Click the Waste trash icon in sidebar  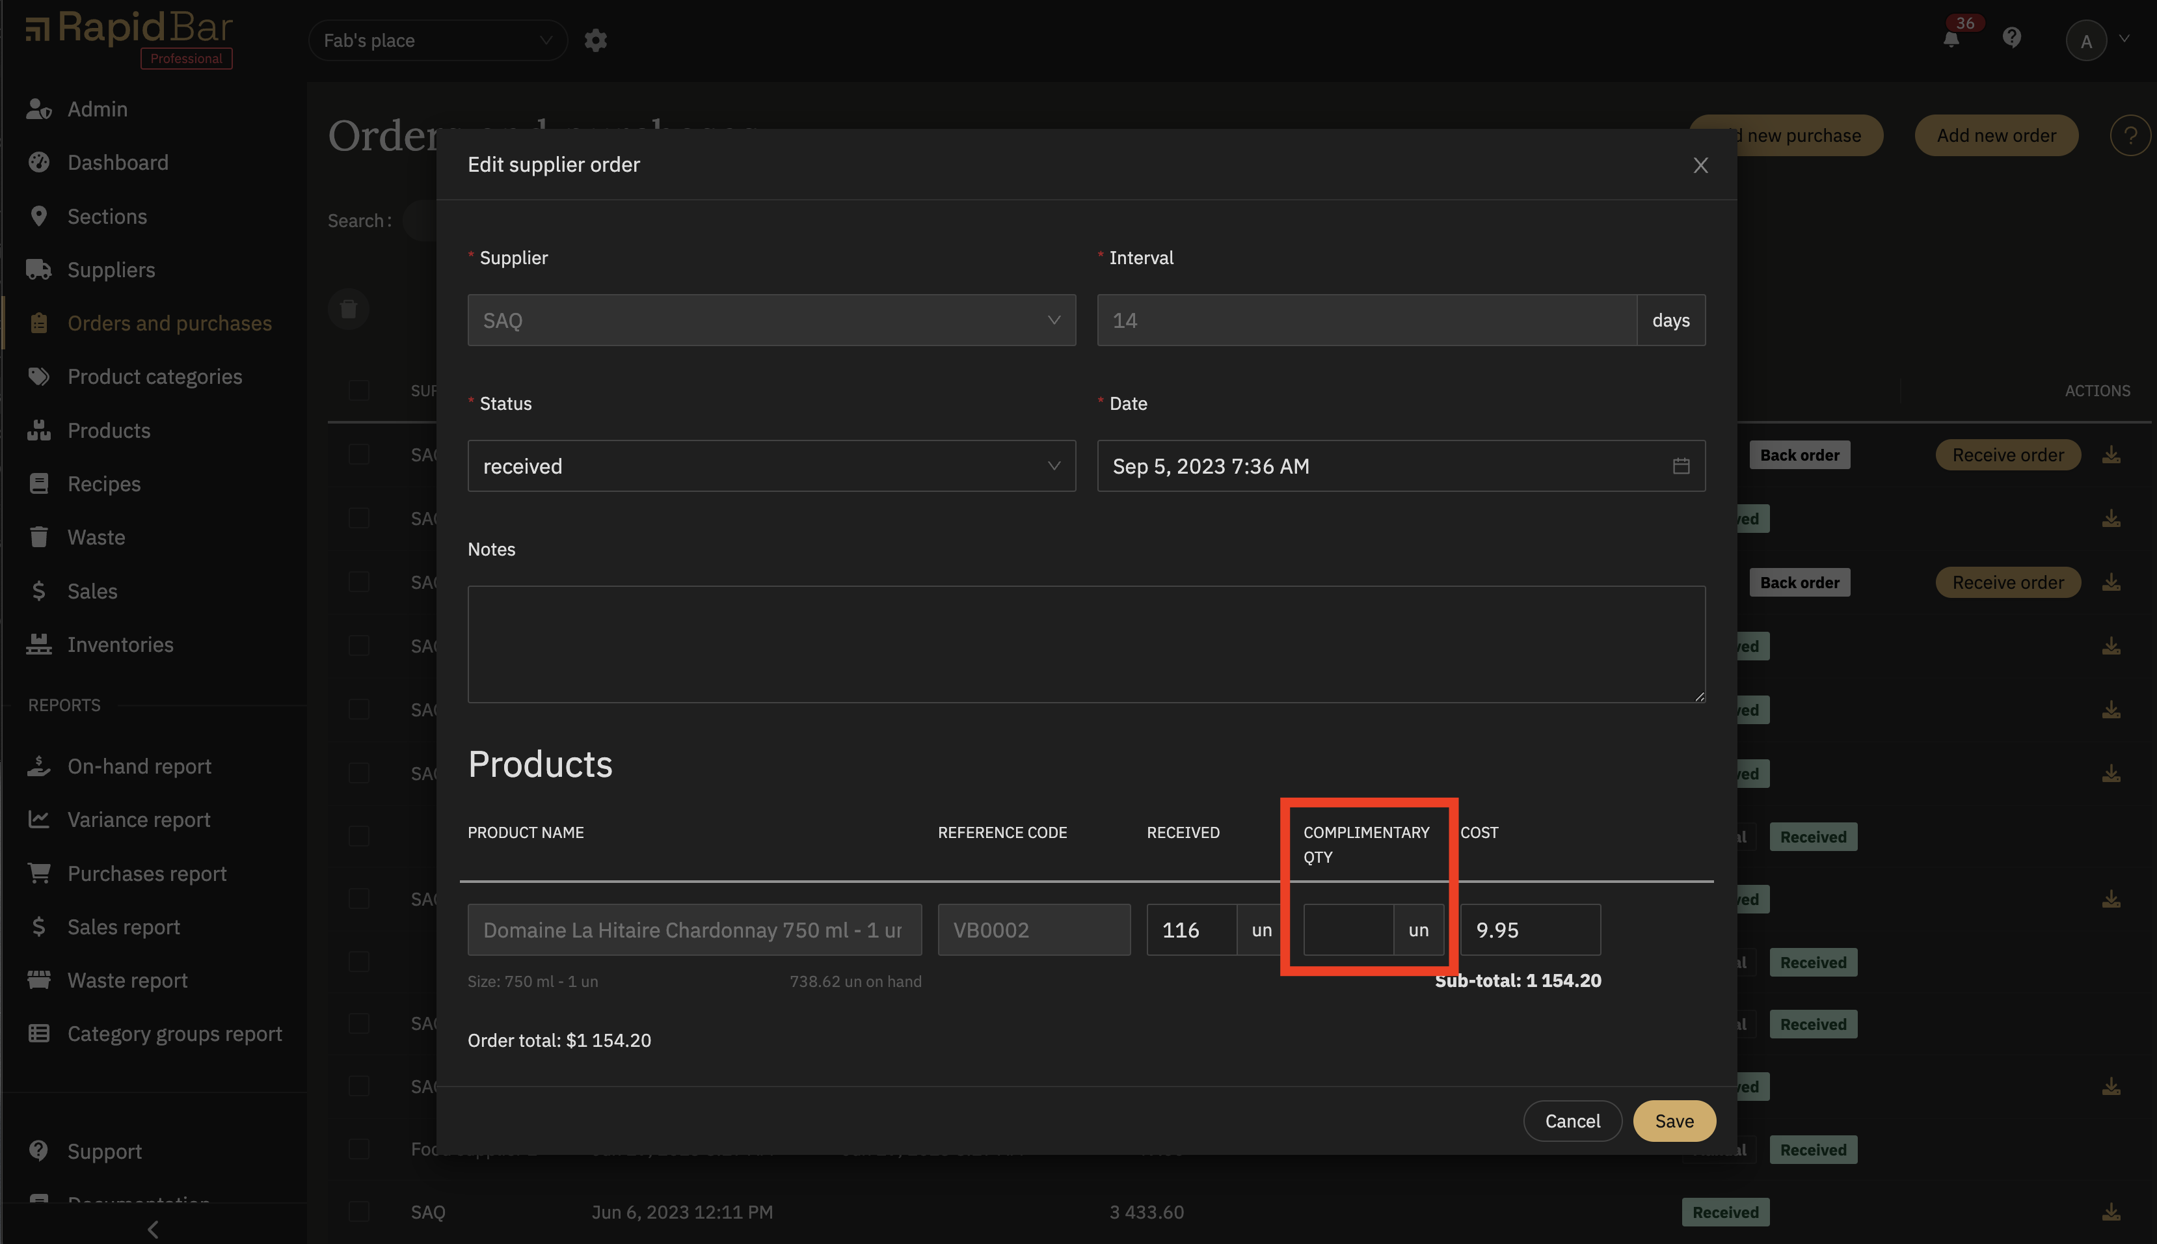point(38,537)
